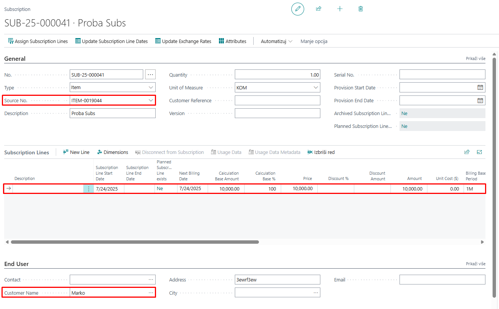Click the pencil edit icon
The image size is (499, 309).
[x=297, y=9]
